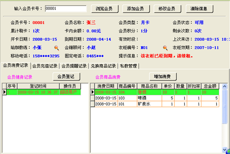Click the 会员登记 button
The image size is (230, 154).
point(66,76)
